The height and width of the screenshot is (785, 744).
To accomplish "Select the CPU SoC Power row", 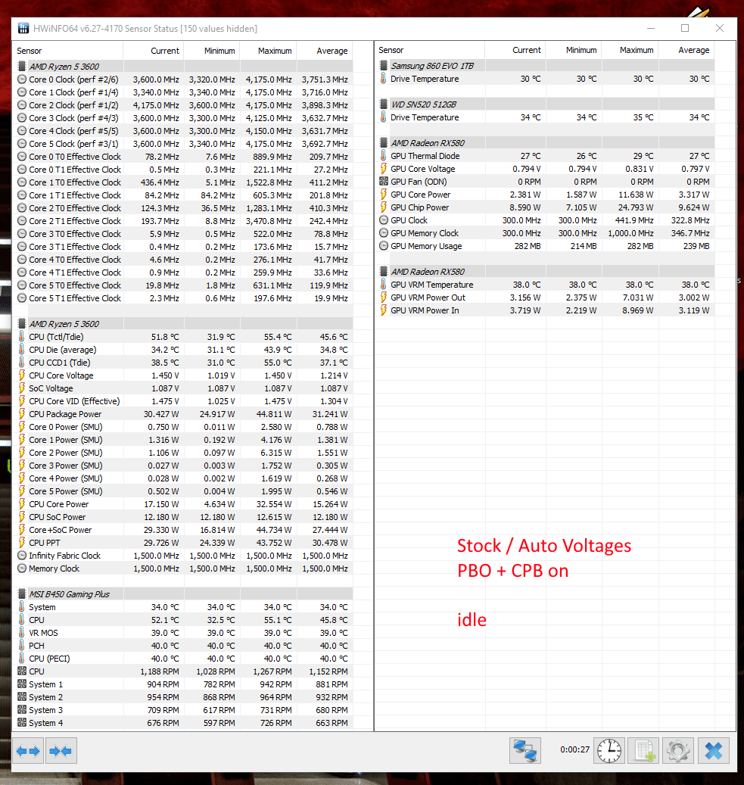I will [182, 517].
